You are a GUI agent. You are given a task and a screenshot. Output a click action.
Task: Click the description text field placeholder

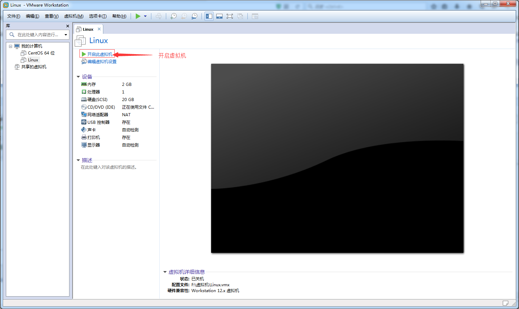tap(109, 167)
